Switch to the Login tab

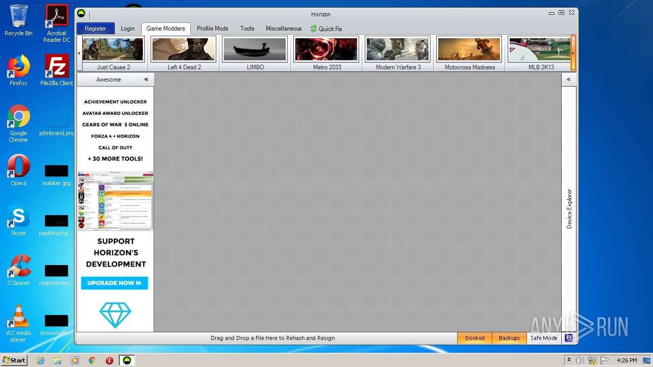point(128,29)
